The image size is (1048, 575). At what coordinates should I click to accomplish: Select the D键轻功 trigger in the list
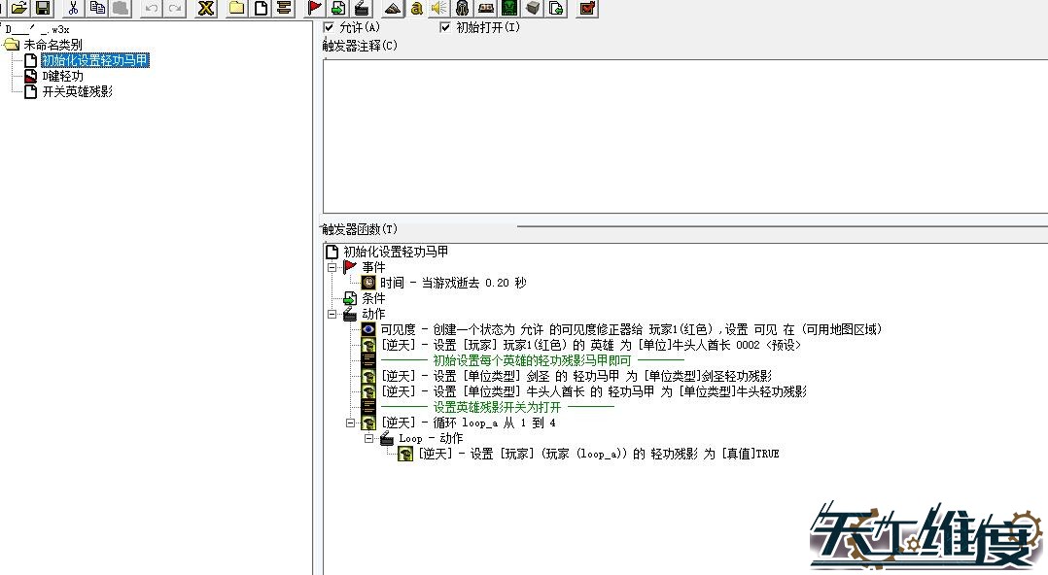coord(63,76)
